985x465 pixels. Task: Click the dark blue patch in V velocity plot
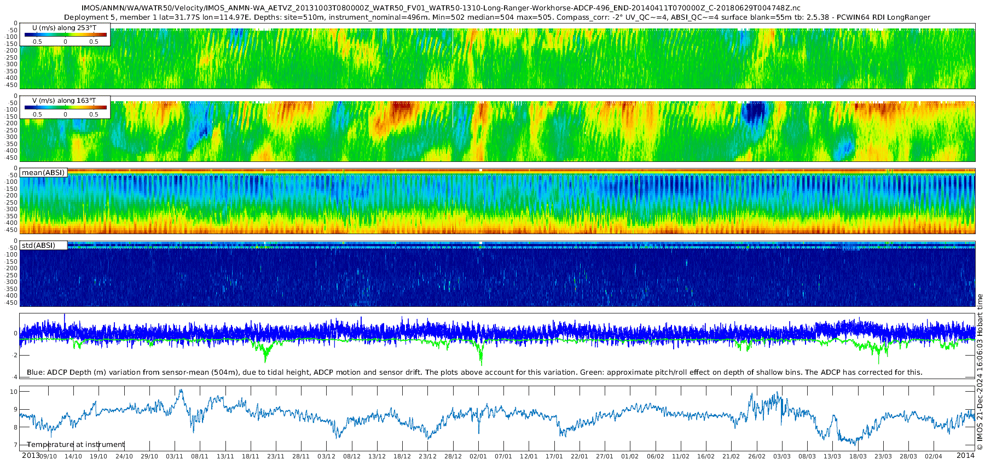point(755,113)
